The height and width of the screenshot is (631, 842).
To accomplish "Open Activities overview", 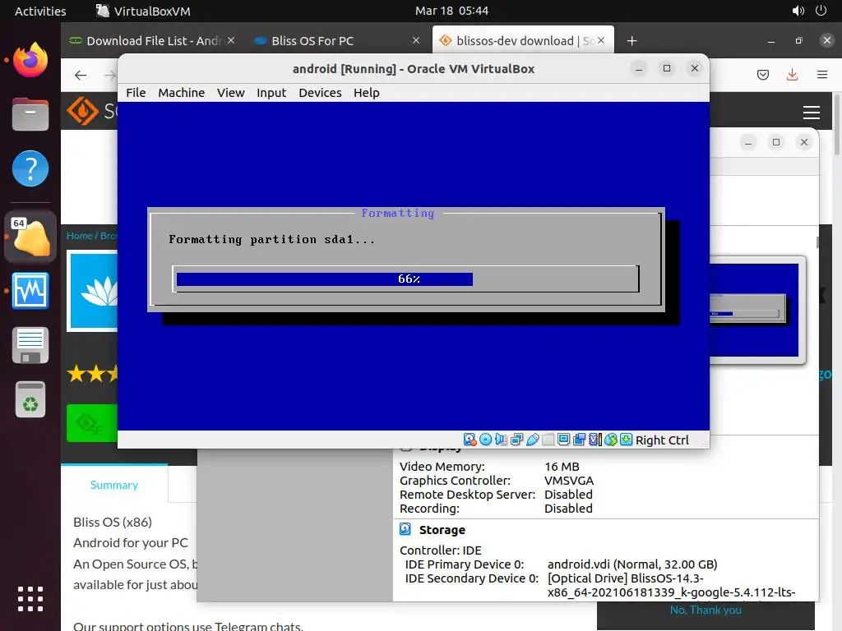I will [40, 11].
